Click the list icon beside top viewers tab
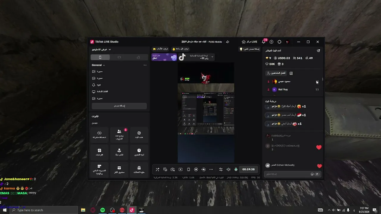The width and height of the screenshot is (381, 214). [291, 73]
